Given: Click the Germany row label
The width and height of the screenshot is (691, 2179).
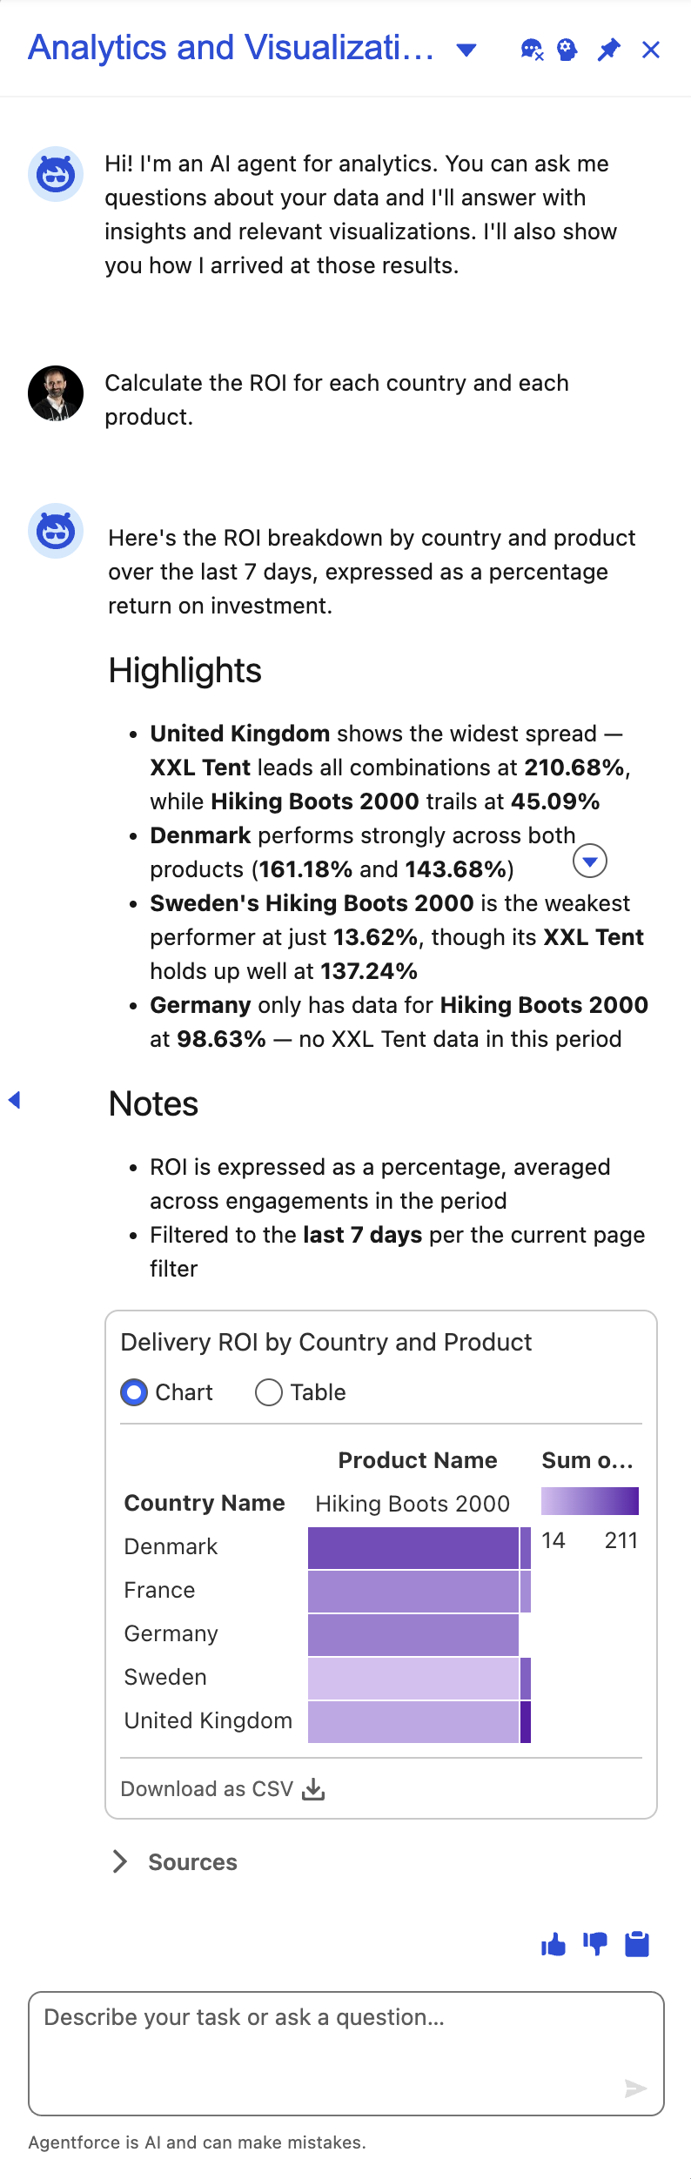Looking at the screenshot, I should pos(171,1633).
